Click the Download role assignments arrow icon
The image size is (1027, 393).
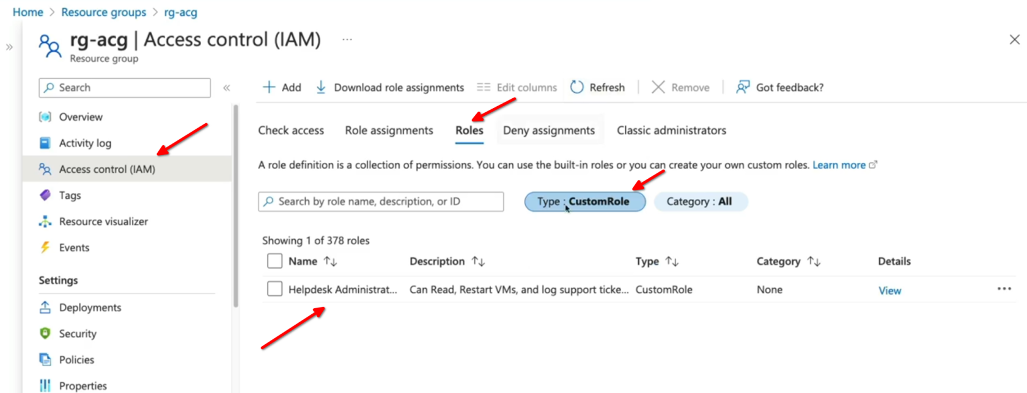321,87
